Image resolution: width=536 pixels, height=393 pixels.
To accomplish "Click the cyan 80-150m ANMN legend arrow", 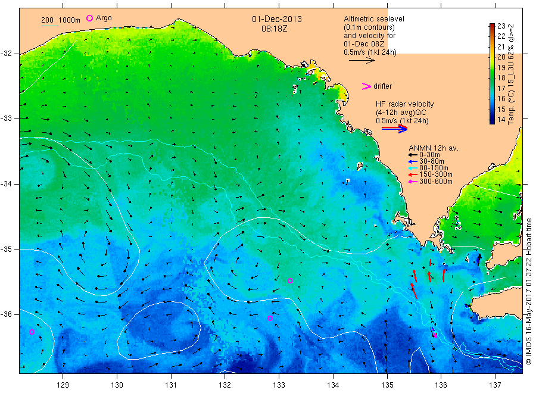I will 413,168.
